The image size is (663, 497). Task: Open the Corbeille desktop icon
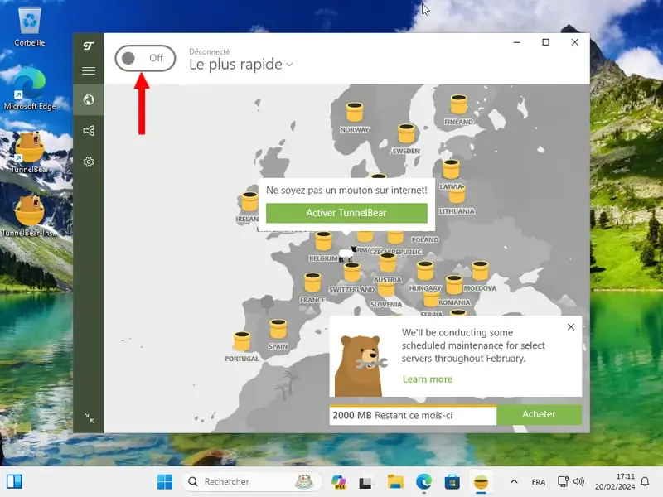30,27
